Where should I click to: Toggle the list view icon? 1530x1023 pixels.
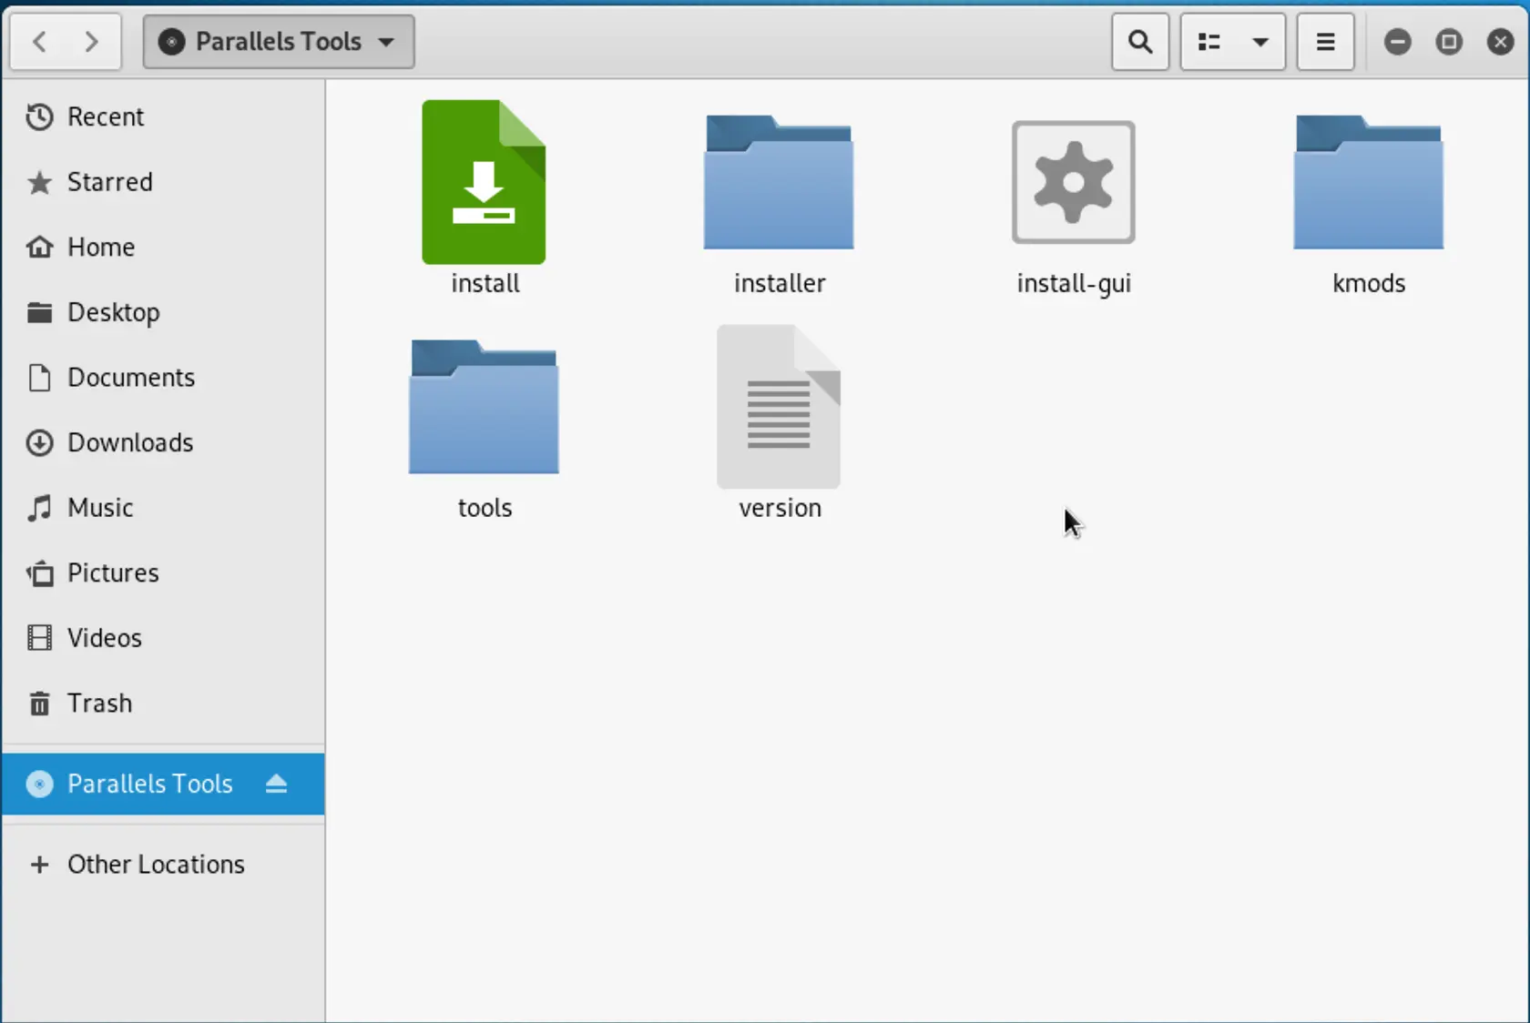click(1209, 42)
